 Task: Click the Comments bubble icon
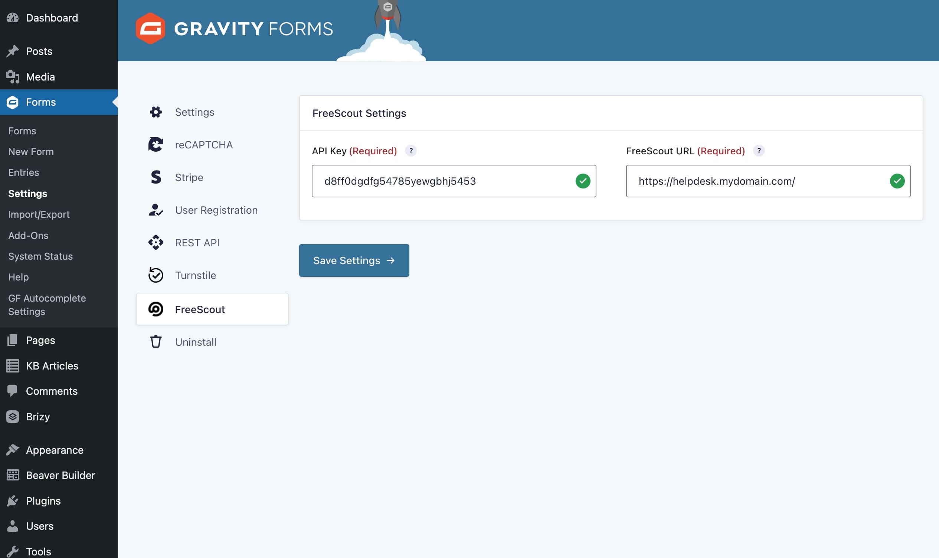click(x=12, y=391)
